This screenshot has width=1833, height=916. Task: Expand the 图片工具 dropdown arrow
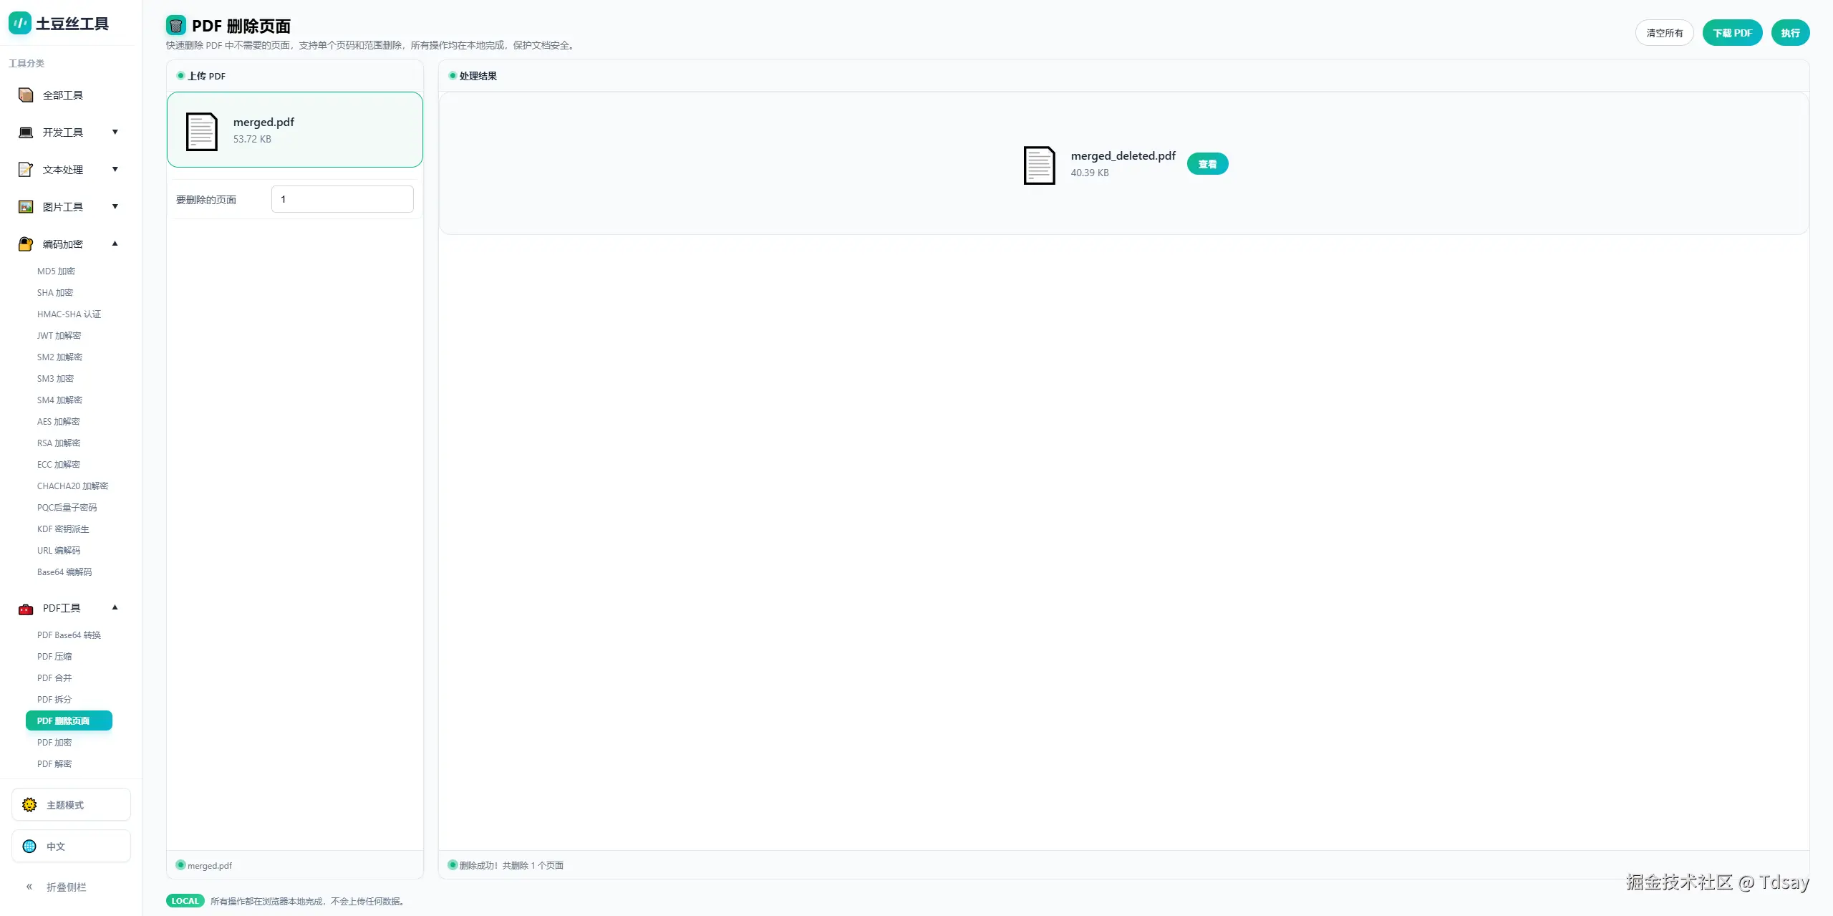pos(115,207)
